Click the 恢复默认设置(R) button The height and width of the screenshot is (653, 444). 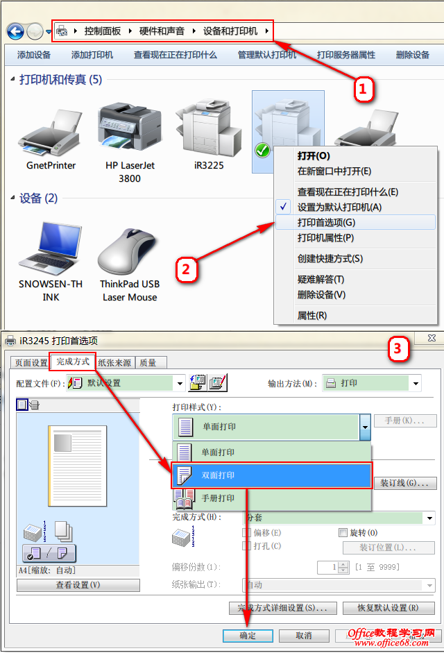(x=388, y=608)
